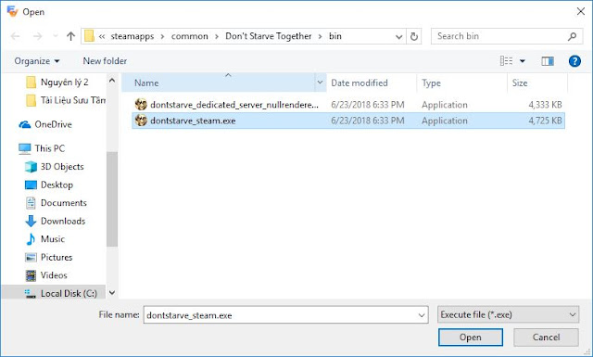
Task: Click the bin breadcrumb segment
Action: click(335, 36)
